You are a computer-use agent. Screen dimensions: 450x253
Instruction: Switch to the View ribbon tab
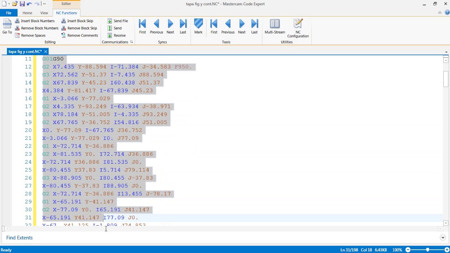pyautogui.click(x=44, y=13)
